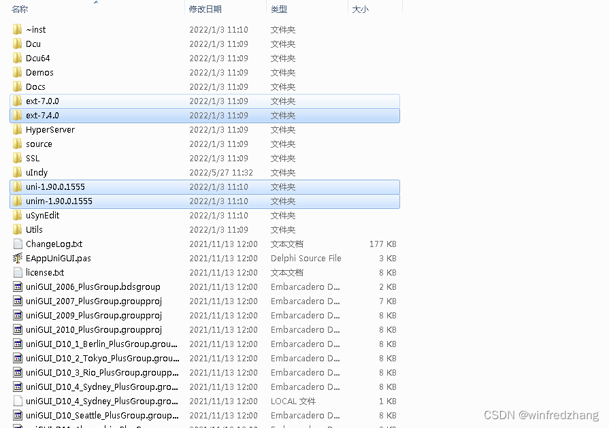Screen dimensions: 609x428
Task: Select the uni-1.90.0.1555 folder name
Action: pyautogui.click(x=55, y=187)
